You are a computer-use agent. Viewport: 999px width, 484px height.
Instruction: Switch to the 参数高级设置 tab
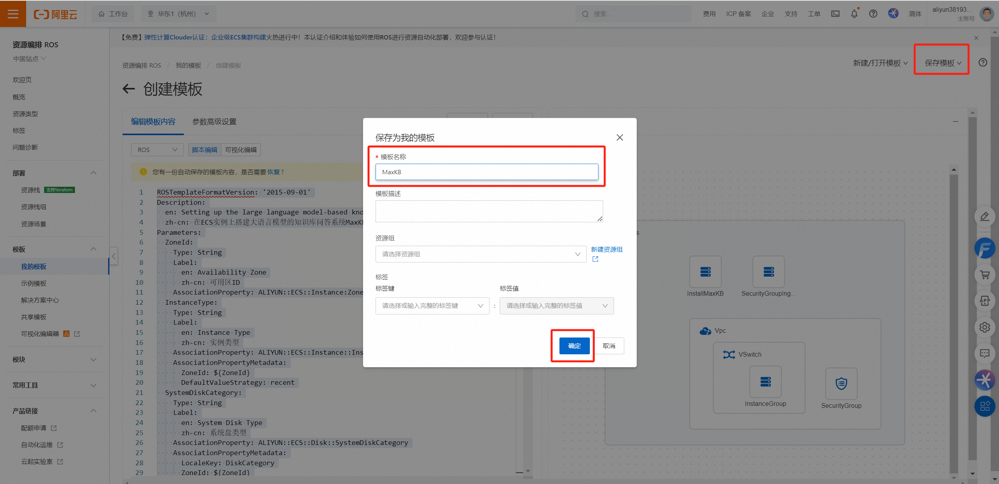(214, 122)
